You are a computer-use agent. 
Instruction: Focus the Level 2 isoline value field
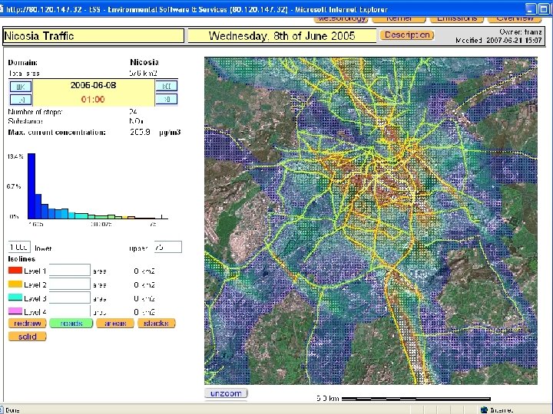pos(69,284)
